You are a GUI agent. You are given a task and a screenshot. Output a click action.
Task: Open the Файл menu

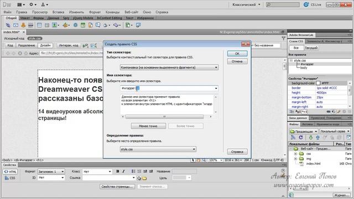7,12
